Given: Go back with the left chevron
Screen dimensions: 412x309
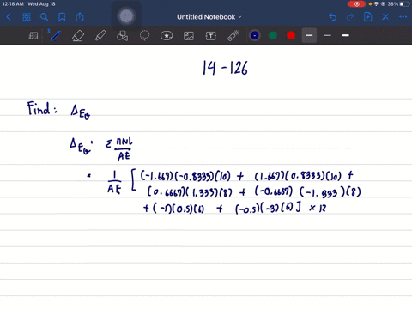Looking at the screenshot, I should [9, 17].
